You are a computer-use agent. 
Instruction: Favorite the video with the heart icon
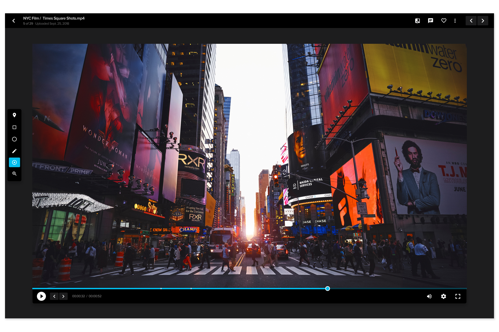click(x=444, y=21)
